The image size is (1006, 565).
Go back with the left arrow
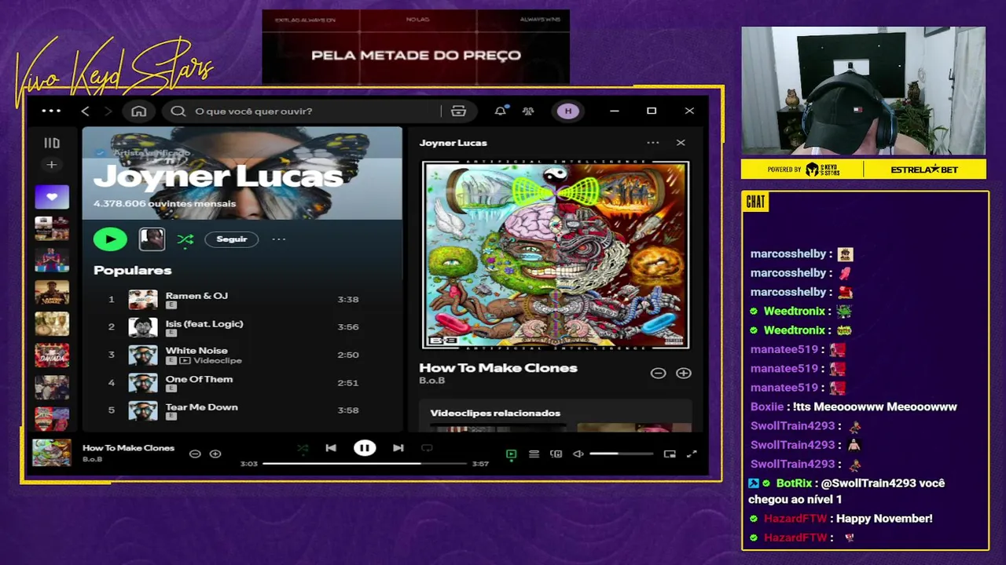(x=86, y=111)
